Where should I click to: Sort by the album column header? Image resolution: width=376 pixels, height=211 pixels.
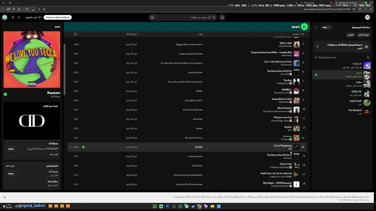pos(200,34)
